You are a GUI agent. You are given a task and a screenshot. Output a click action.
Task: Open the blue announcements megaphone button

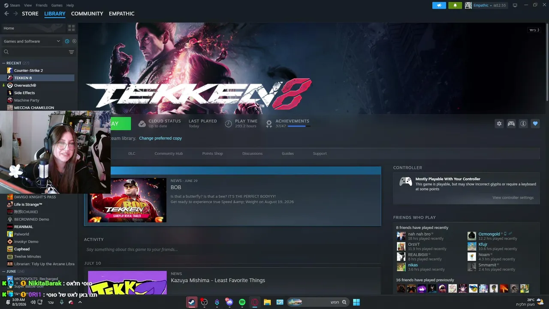(439, 6)
